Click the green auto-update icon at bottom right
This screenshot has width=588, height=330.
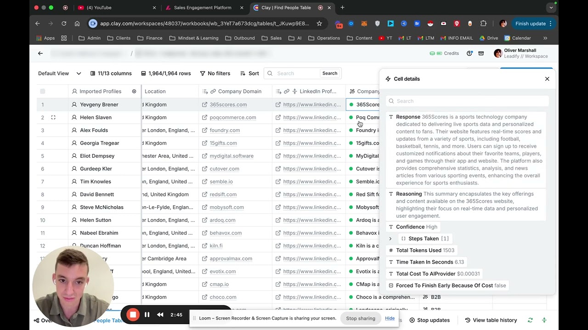pyautogui.click(x=544, y=320)
